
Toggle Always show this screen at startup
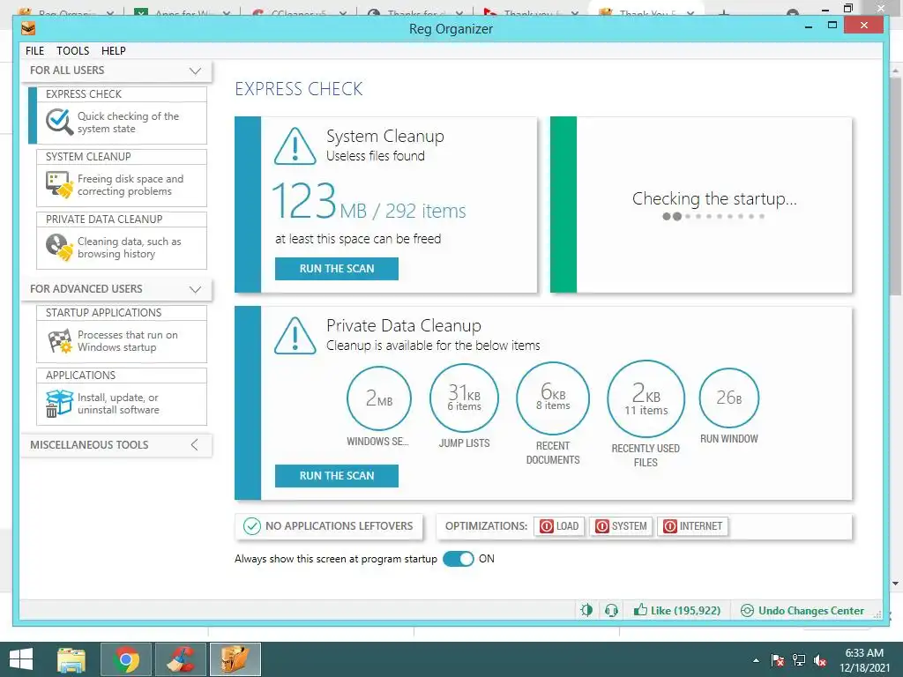[x=459, y=559]
